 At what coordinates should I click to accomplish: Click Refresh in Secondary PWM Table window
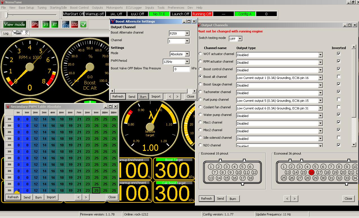(x=13, y=197)
